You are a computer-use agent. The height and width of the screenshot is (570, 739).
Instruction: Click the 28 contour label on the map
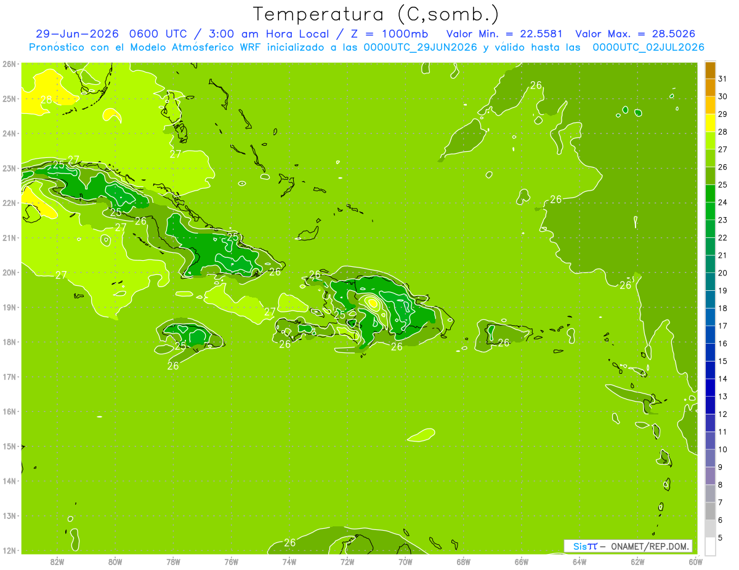coord(46,100)
